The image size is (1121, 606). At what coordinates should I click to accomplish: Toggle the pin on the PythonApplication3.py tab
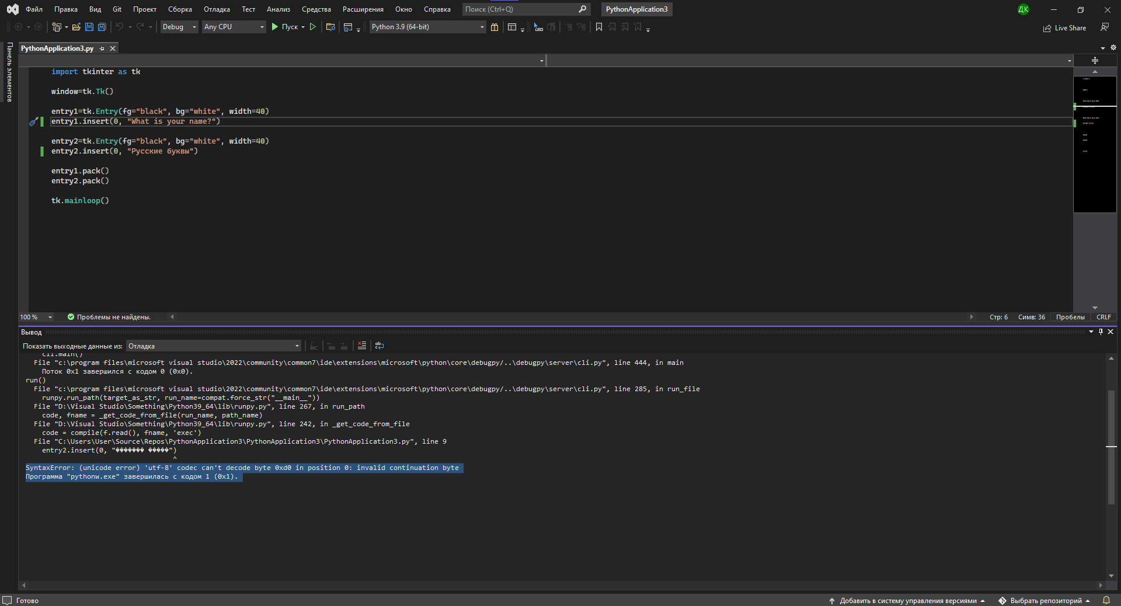click(102, 48)
